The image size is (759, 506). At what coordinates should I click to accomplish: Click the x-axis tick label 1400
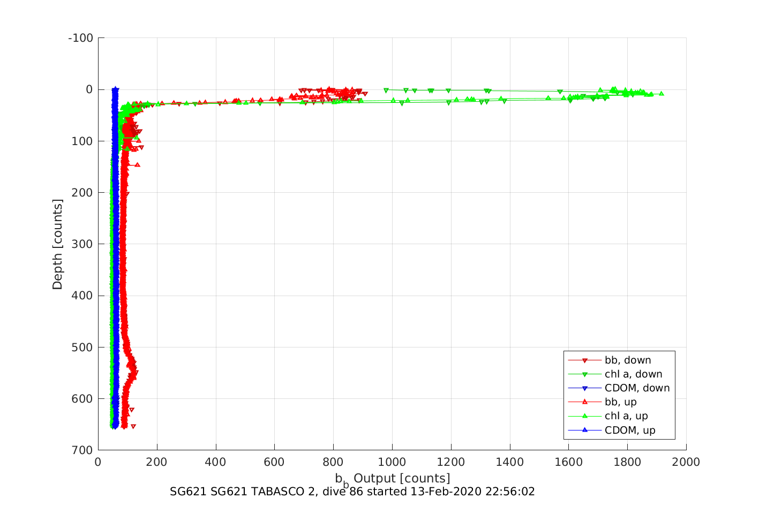point(510,462)
